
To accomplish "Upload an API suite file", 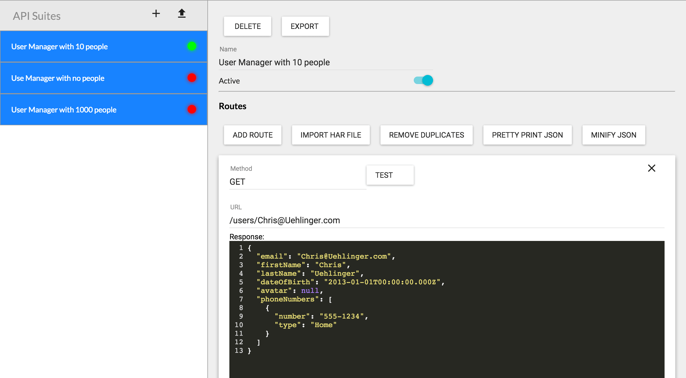I will [x=182, y=13].
